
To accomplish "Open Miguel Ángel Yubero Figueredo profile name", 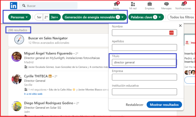I will (48, 53).
